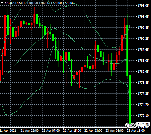Click the 1795.45 price axis label
Screen dimensions: 151x135
(143, 17)
